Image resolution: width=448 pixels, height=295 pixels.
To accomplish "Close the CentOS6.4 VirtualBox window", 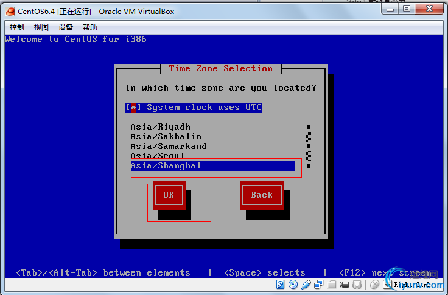I will pos(429,9).
